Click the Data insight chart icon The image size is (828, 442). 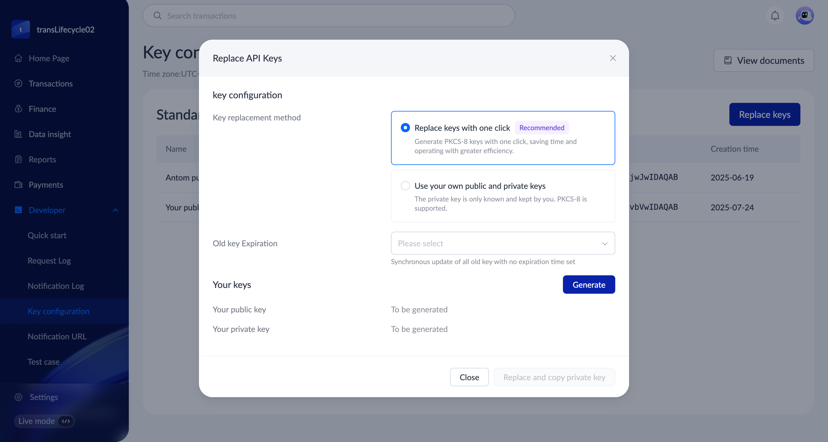coord(18,134)
